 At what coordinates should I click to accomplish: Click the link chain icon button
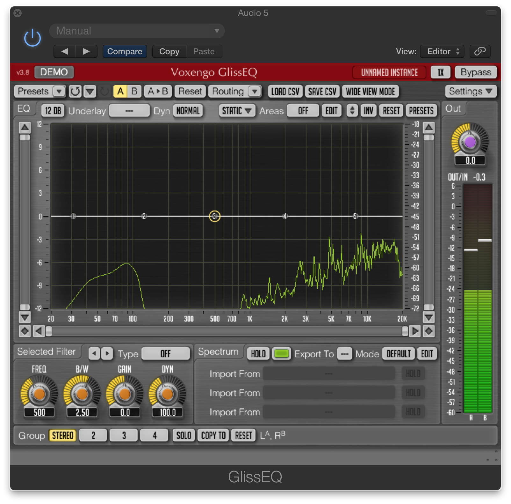[480, 51]
